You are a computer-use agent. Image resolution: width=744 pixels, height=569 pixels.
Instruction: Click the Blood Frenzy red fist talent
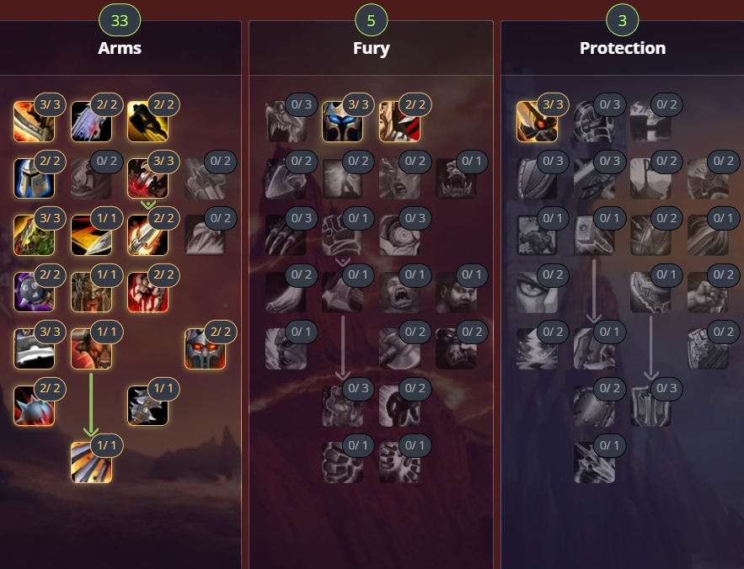click(x=148, y=291)
